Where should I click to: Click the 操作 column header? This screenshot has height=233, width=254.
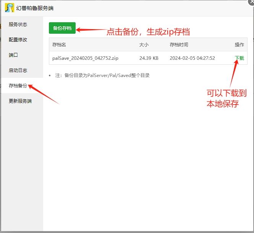click(x=239, y=45)
